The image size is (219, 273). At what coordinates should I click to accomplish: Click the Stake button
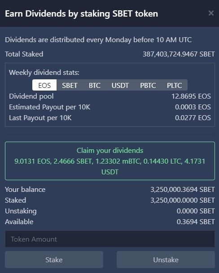point(54,260)
